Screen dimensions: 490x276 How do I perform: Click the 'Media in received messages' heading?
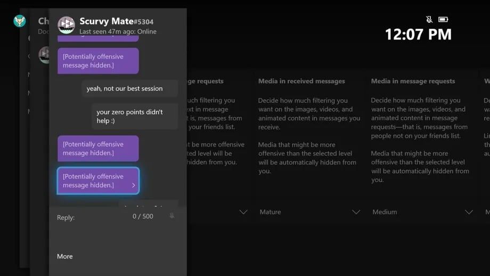[x=301, y=81]
